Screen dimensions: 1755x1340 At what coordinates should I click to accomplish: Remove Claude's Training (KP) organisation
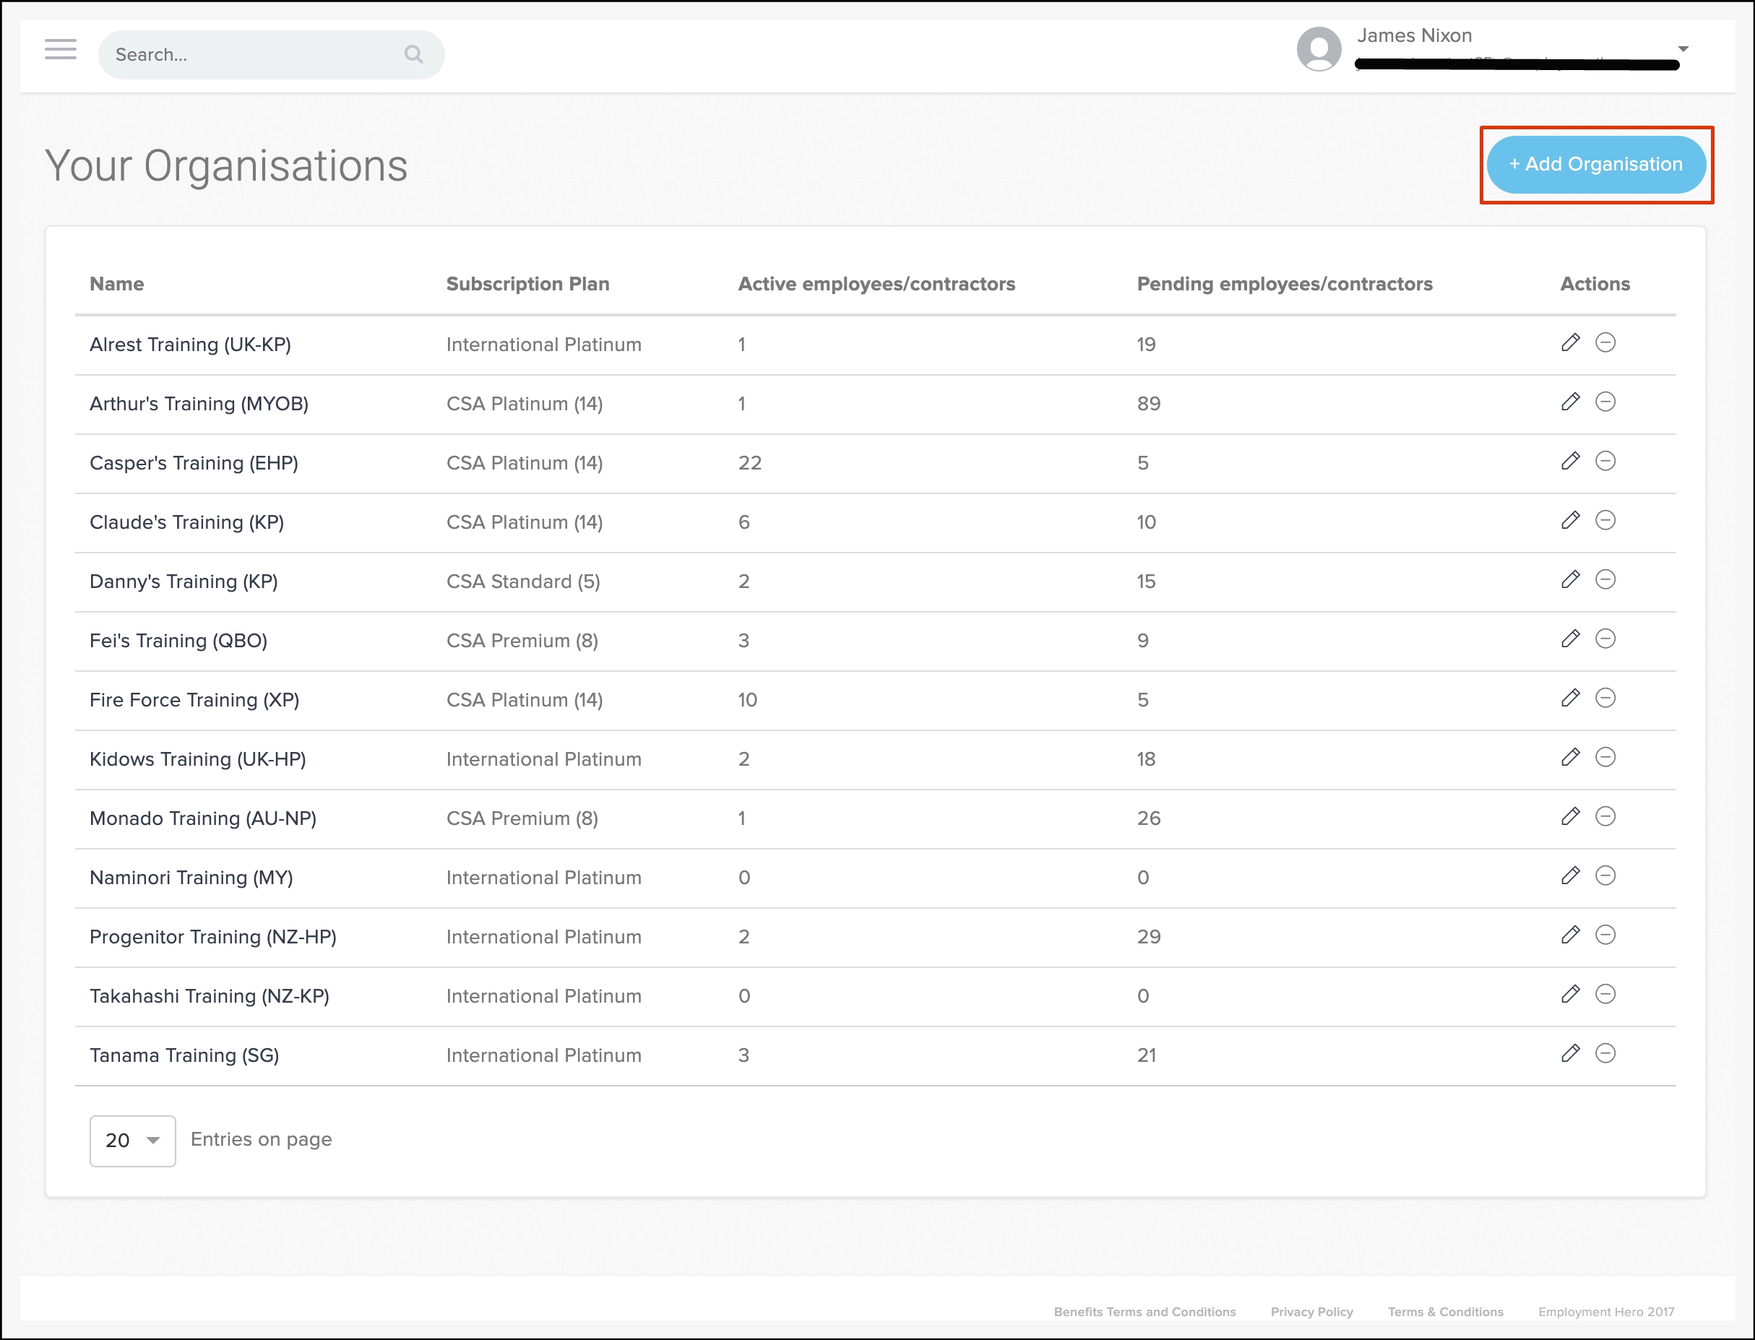click(x=1605, y=521)
